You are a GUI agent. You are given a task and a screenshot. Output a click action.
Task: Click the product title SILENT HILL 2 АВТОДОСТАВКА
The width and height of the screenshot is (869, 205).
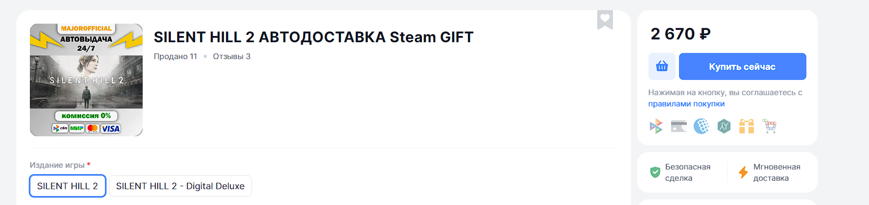[x=314, y=37]
